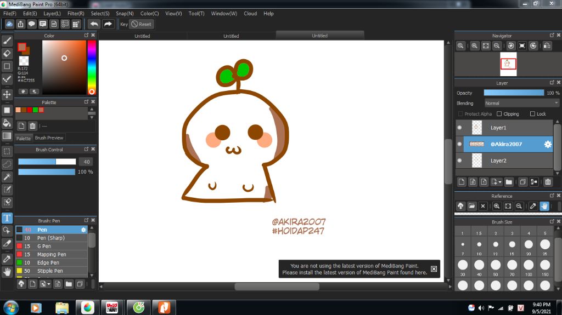Select the Brush tool in left toolbar

(7, 41)
